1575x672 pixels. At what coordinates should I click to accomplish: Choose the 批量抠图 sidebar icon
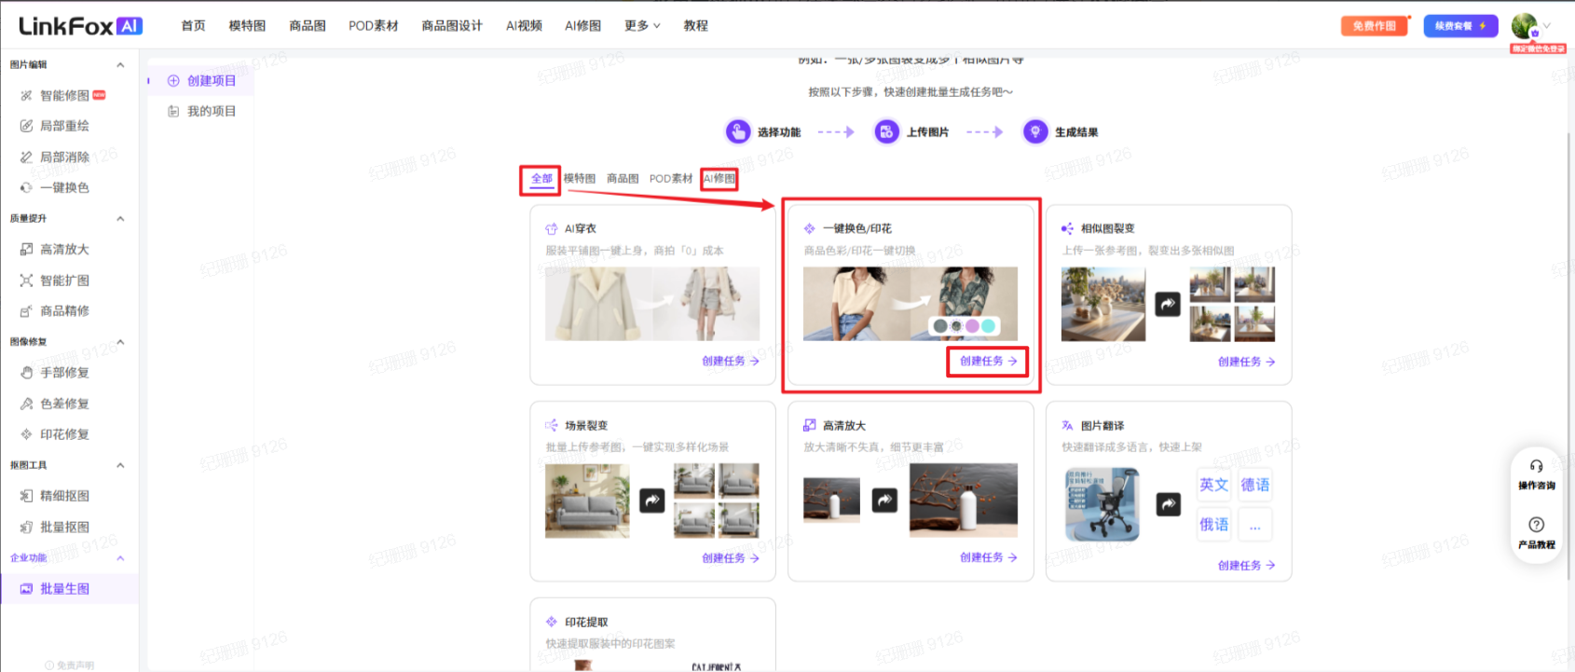point(26,527)
